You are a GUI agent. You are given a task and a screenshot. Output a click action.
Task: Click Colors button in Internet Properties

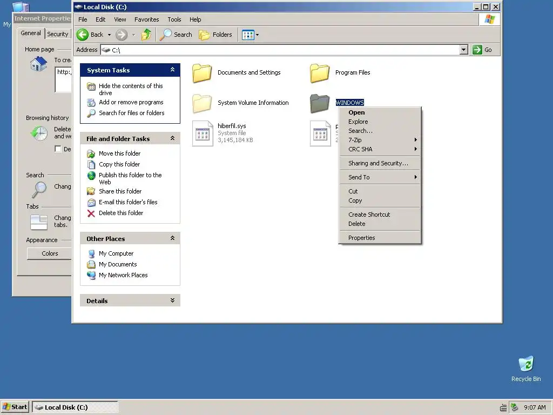point(49,253)
